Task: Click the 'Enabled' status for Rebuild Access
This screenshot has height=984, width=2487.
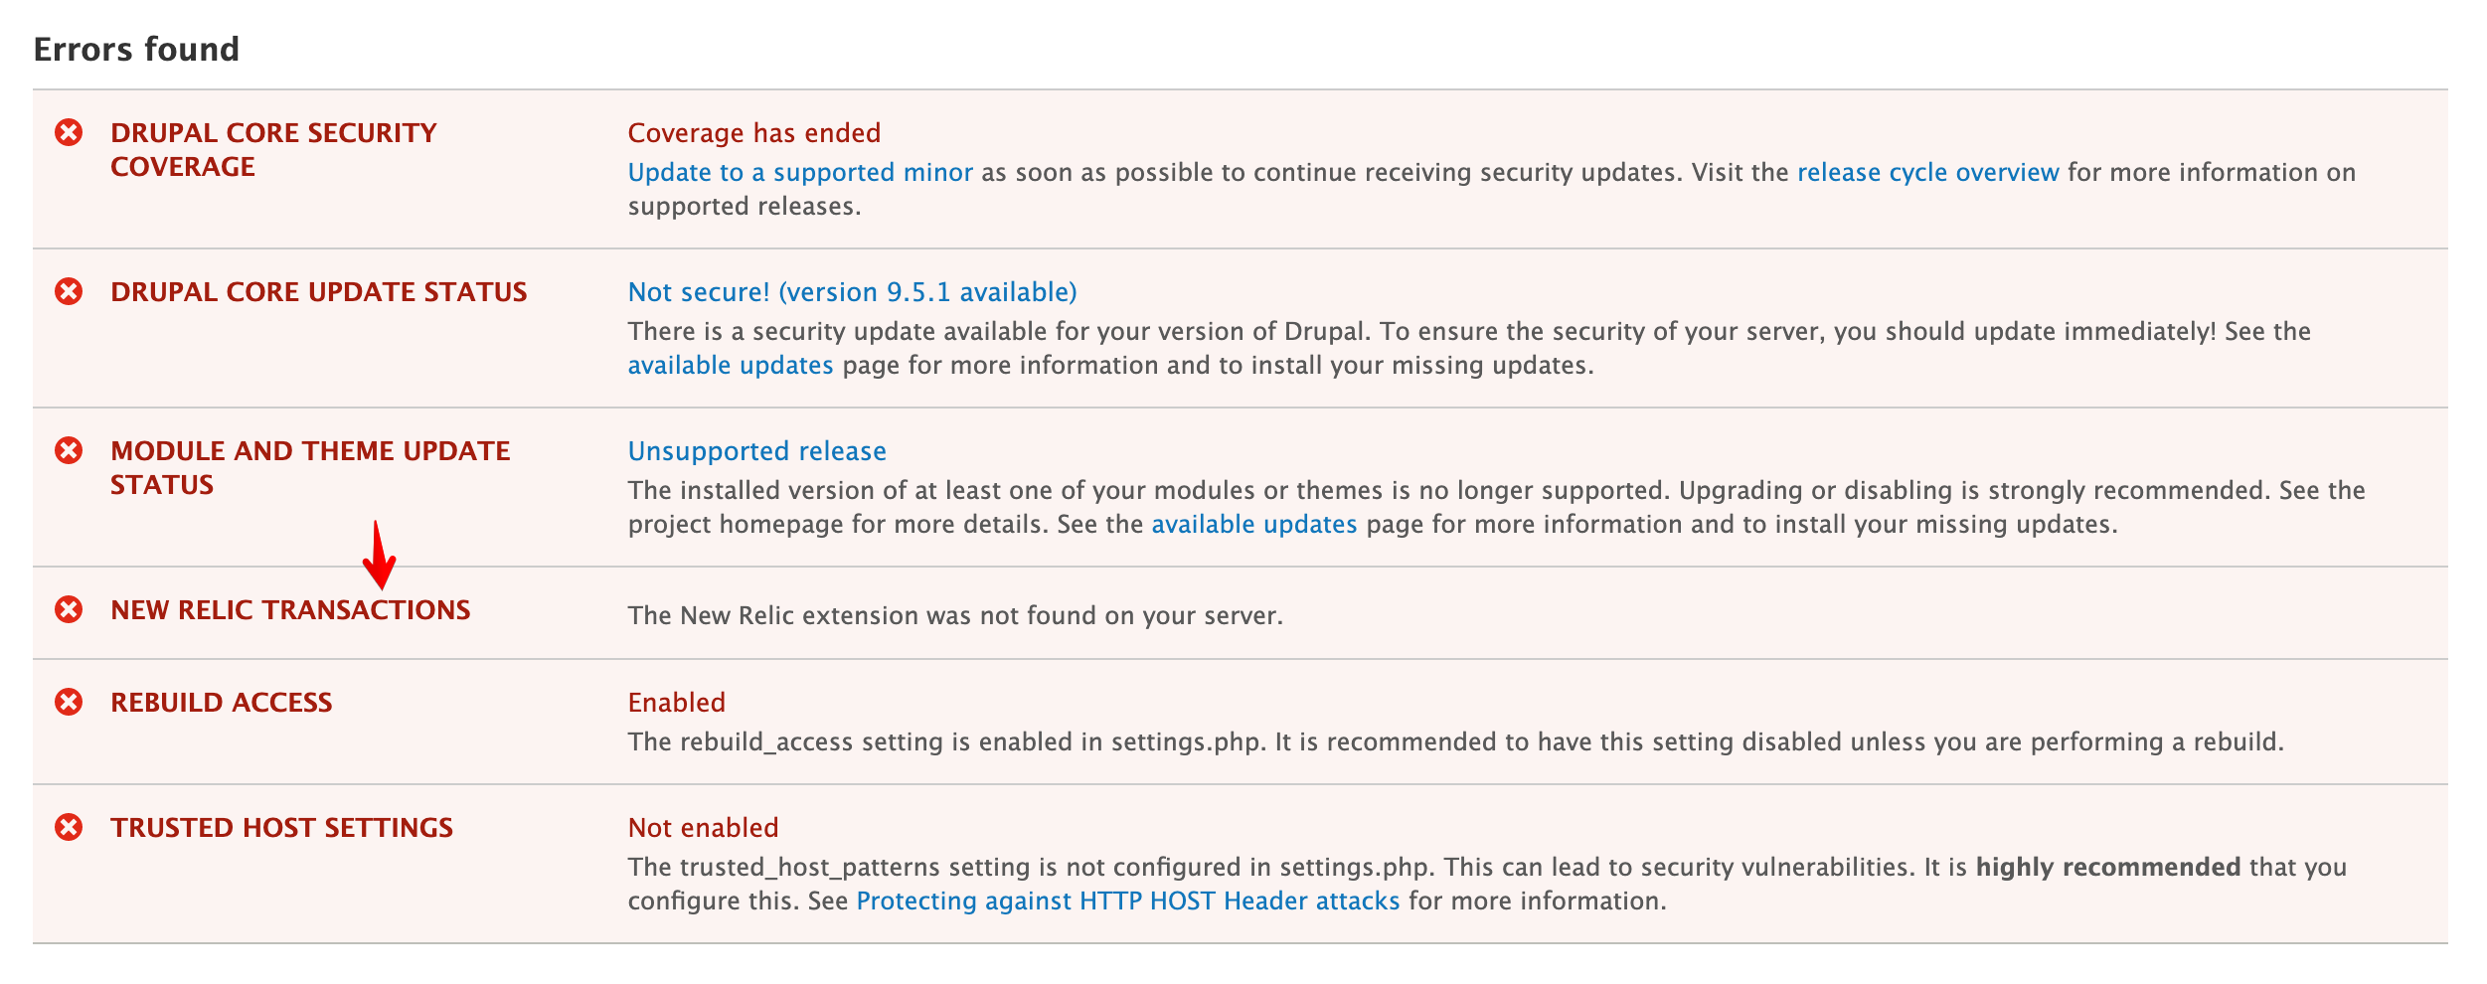Action: pyautogui.click(x=675, y=702)
